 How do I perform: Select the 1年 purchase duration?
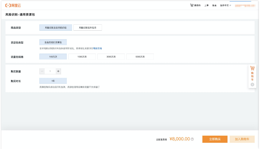(x=53, y=81)
